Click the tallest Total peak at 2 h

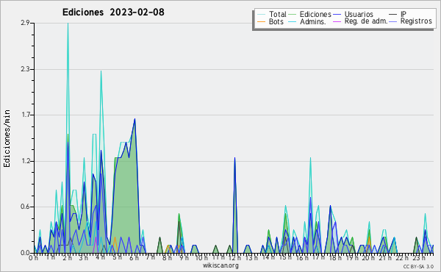click(x=68, y=24)
